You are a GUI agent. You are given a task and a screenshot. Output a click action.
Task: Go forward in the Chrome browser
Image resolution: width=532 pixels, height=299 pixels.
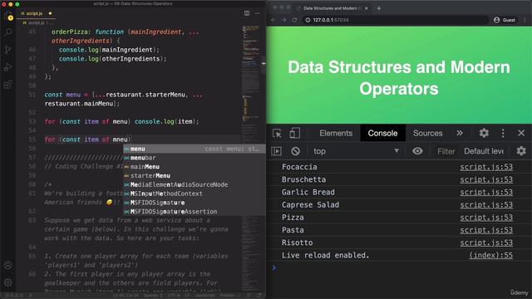coord(284,20)
